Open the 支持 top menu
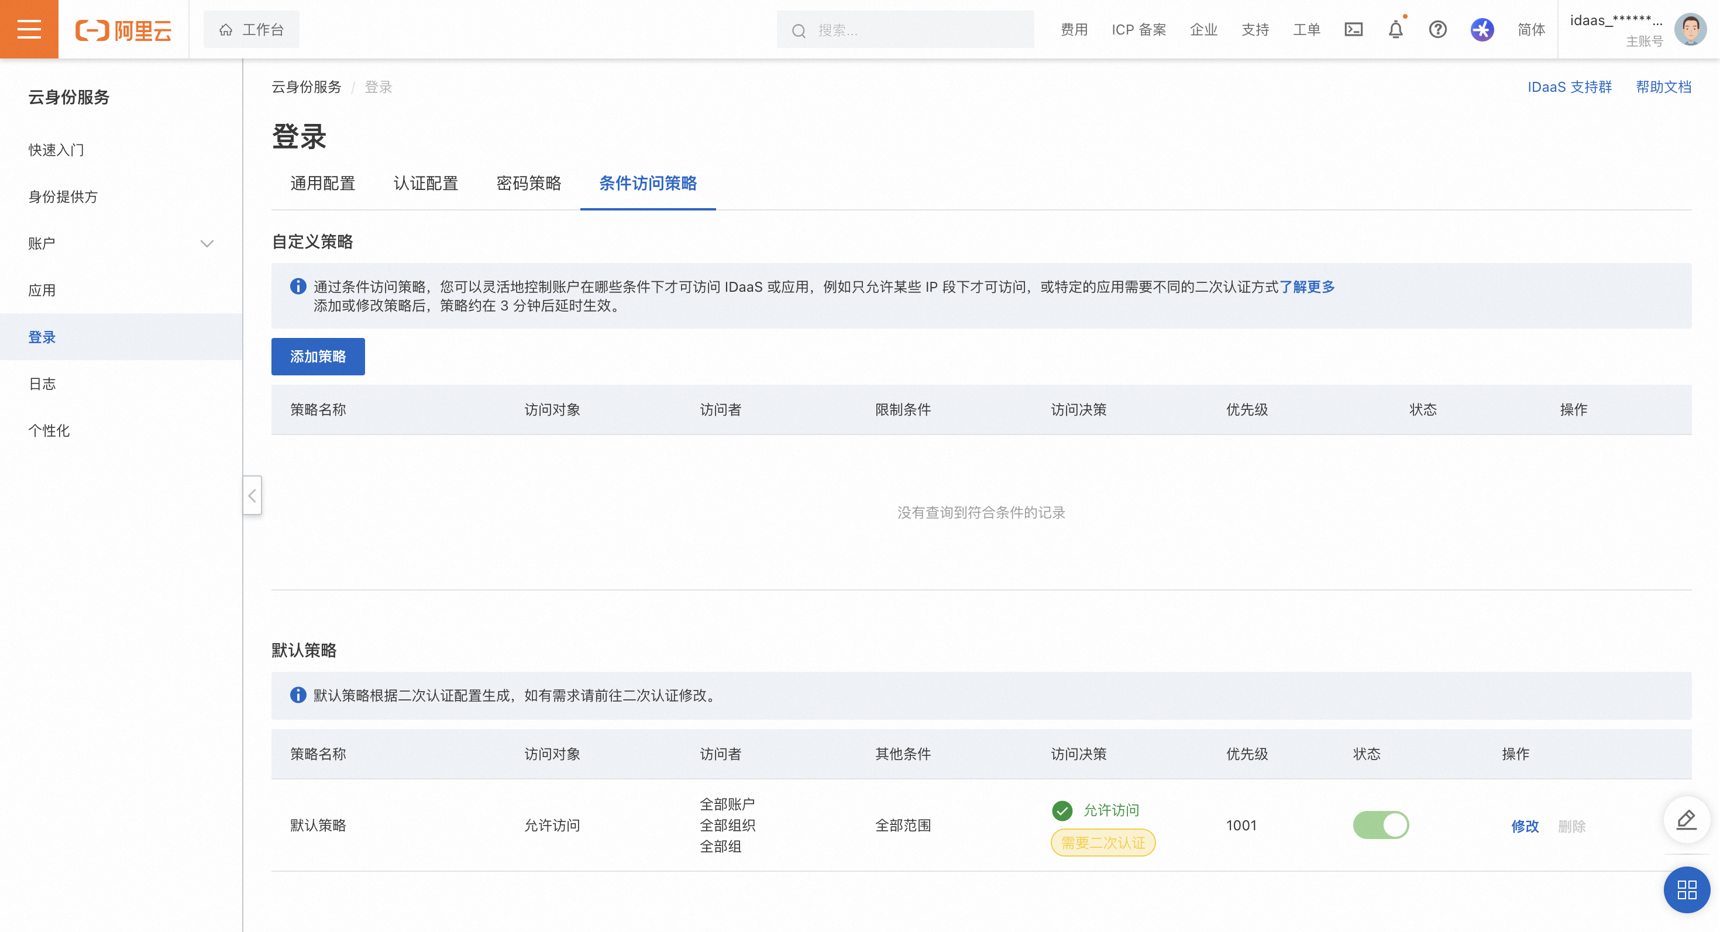 (1255, 29)
